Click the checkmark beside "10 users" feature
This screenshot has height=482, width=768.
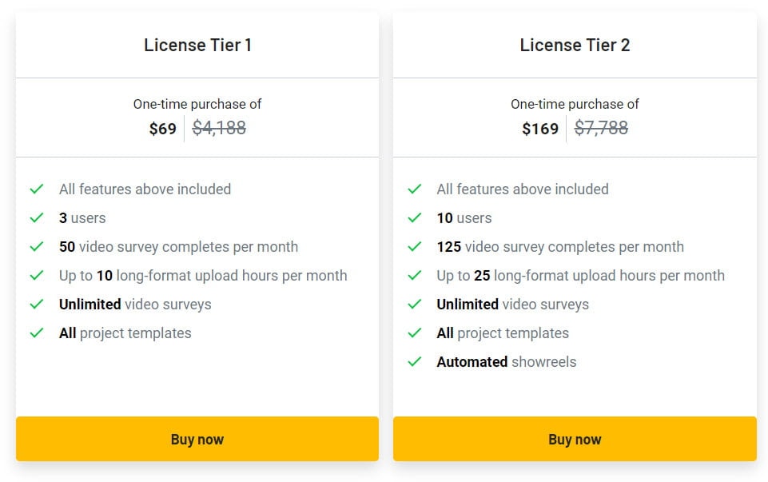pyautogui.click(x=415, y=217)
